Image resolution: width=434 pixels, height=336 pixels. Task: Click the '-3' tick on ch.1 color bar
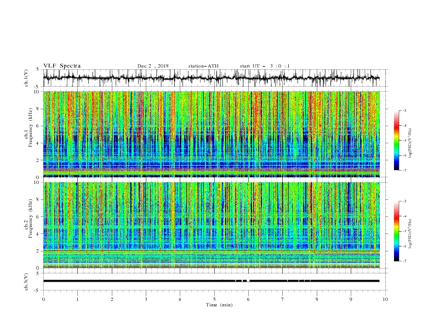tap(404, 110)
